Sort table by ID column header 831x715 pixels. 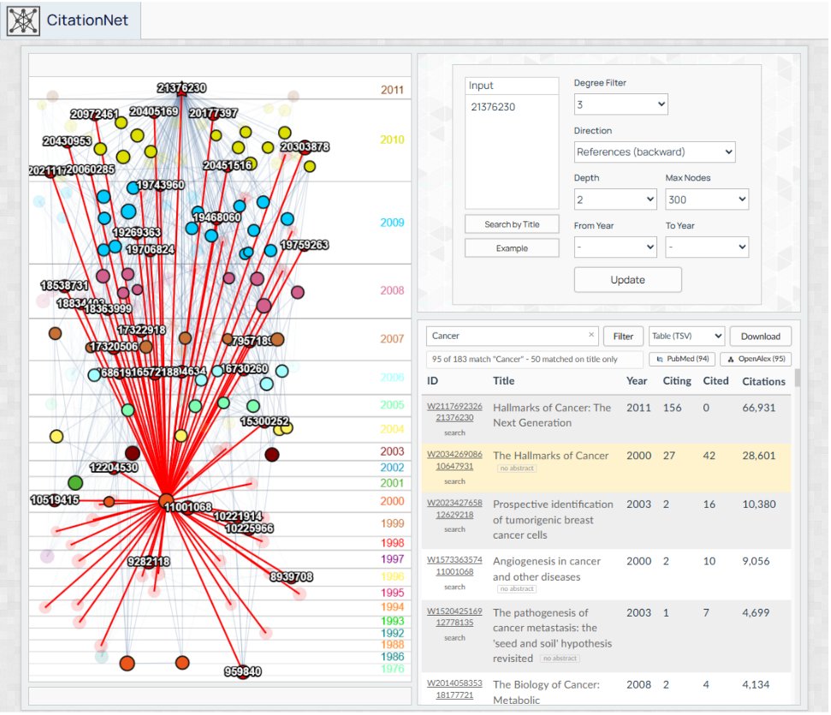(x=432, y=381)
